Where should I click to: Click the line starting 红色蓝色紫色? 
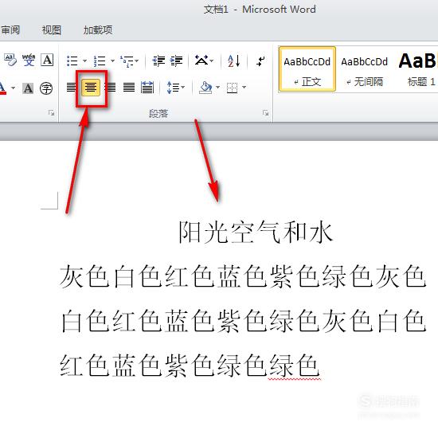coord(190,366)
